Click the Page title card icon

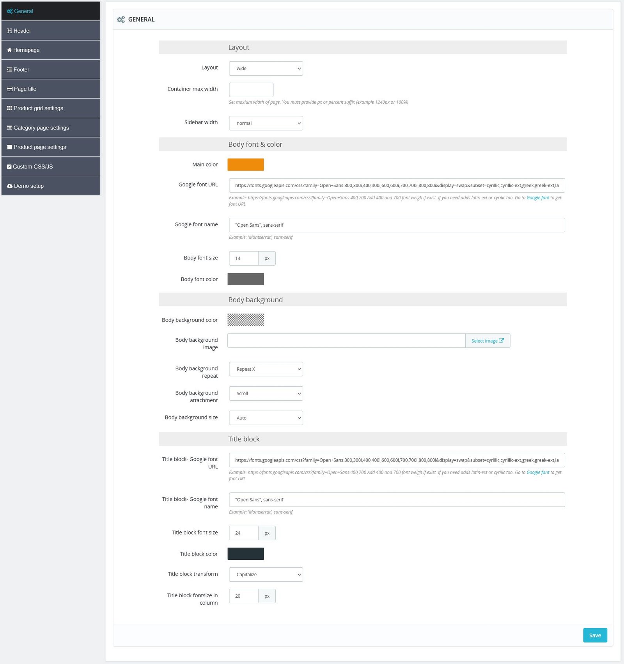10,89
